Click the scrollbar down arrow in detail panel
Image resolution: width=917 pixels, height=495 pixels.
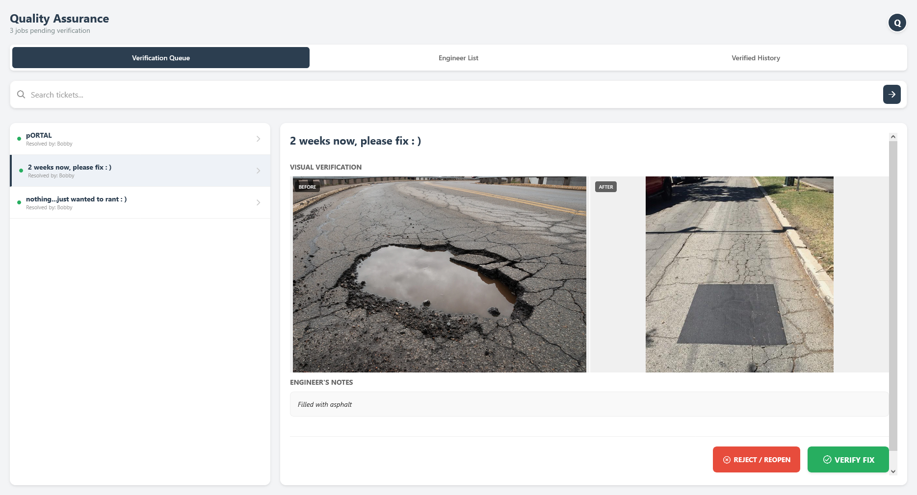[x=893, y=471]
